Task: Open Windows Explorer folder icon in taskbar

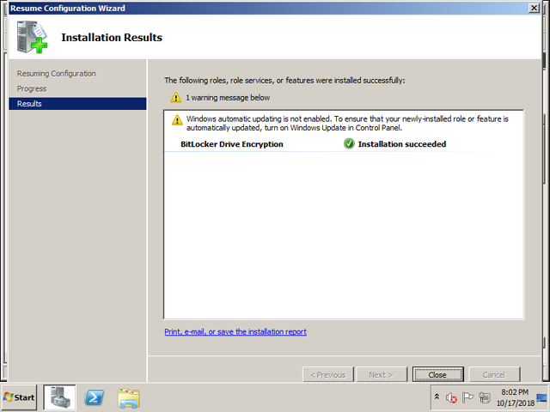Action: (x=129, y=398)
